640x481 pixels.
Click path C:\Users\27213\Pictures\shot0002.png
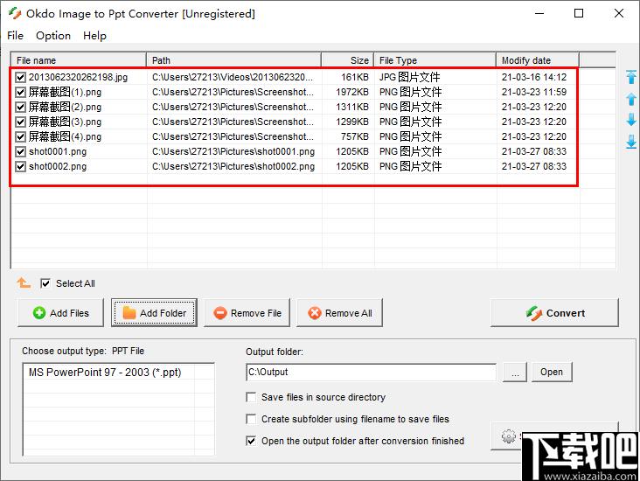coord(233,166)
